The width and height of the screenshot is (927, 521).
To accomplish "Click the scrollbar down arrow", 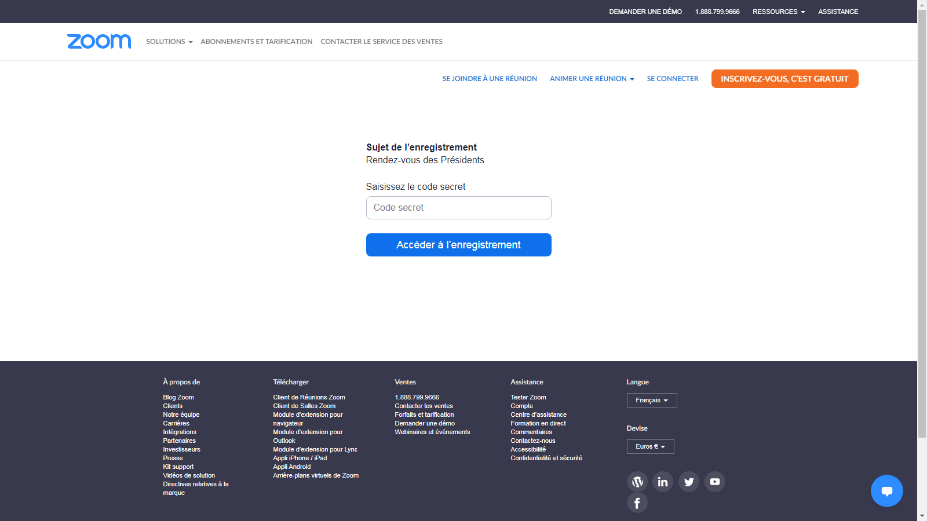I will (922, 516).
